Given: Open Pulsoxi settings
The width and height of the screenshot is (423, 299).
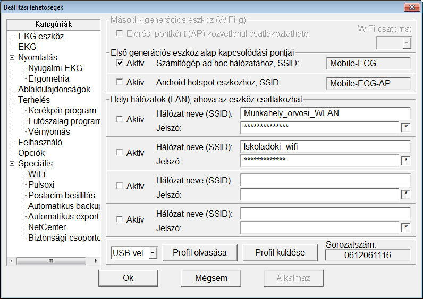Looking at the screenshot, I should (x=41, y=184).
